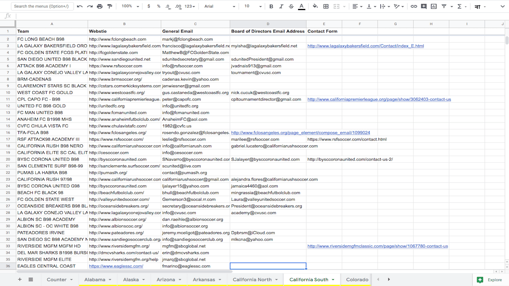Toggle italic formatting

(281, 6)
